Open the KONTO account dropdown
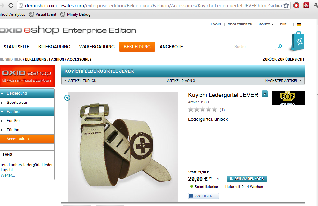Image resolution: width=318 pixels, height=206 pixels. [x=266, y=24]
